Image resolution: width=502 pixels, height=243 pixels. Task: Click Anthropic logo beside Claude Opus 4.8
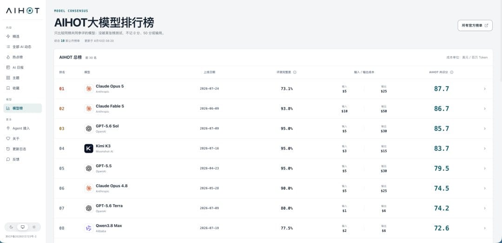point(89,188)
